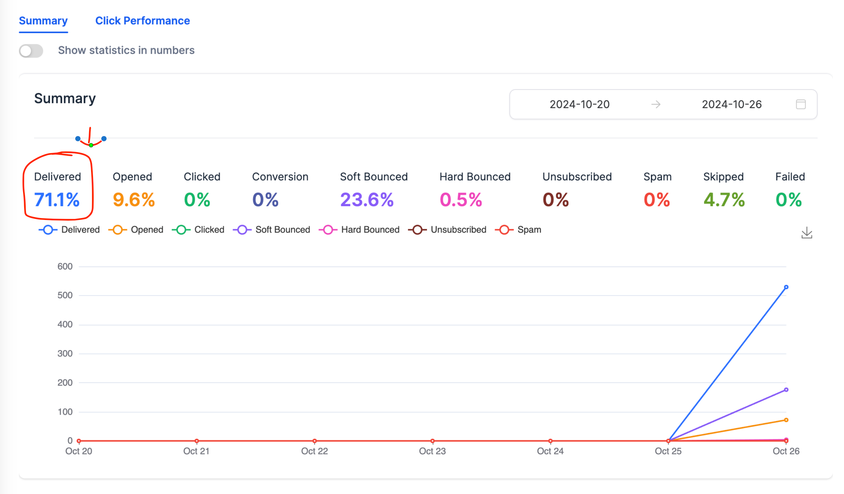844x494 pixels.
Task: Click the Failed 0% statistic
Action: coord(788,200)
